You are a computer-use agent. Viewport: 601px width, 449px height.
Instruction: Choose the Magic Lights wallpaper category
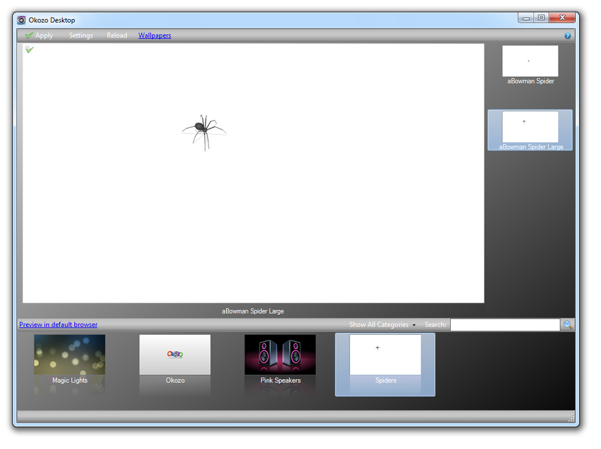tap(70, 361)
